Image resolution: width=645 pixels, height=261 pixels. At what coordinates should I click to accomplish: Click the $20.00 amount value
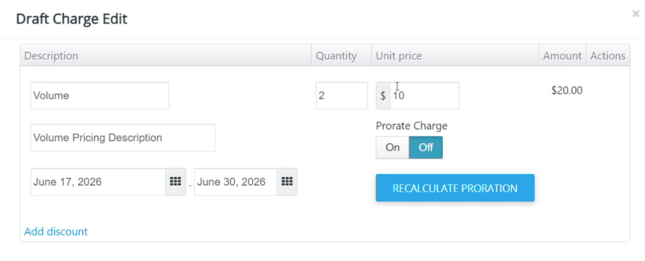click(x=567, y=90)
